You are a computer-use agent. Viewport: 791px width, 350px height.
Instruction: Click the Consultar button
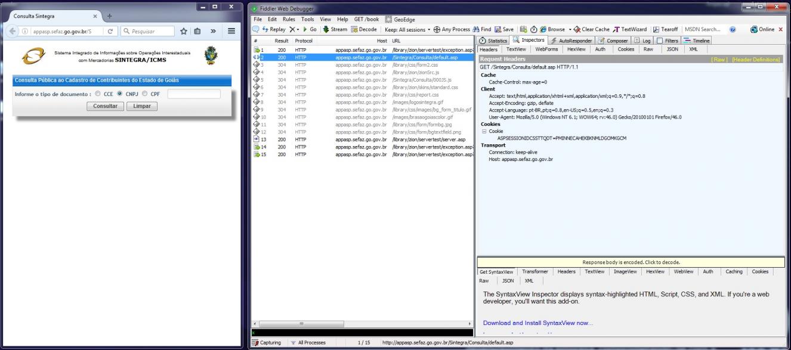click(x=105, y=106)
